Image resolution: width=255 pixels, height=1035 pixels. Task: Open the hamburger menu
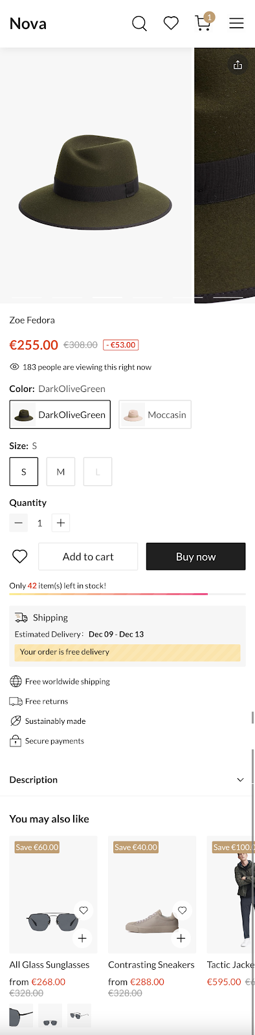(x=236, y=24)
